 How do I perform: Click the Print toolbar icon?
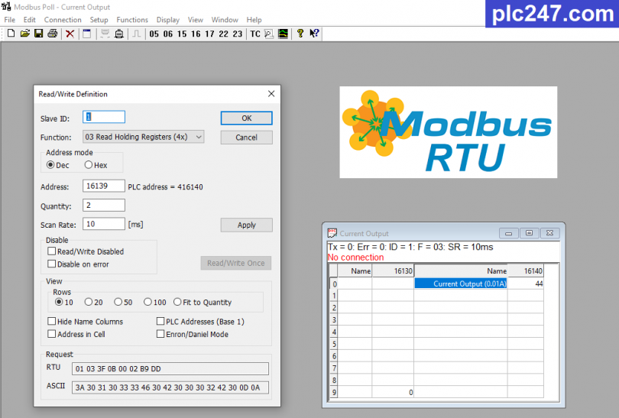click(52, 34)
